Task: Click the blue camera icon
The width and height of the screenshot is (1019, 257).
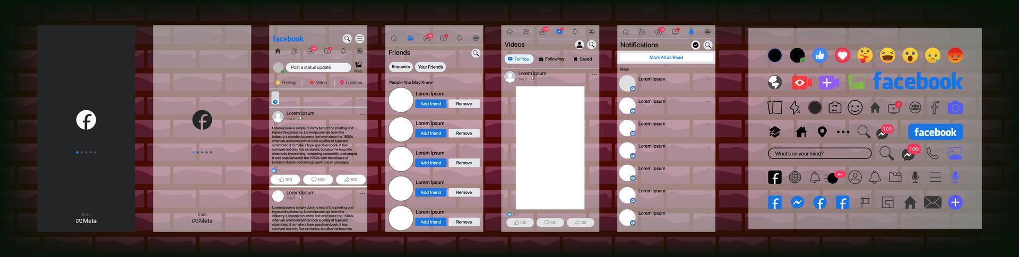Action: coord(955,108)
